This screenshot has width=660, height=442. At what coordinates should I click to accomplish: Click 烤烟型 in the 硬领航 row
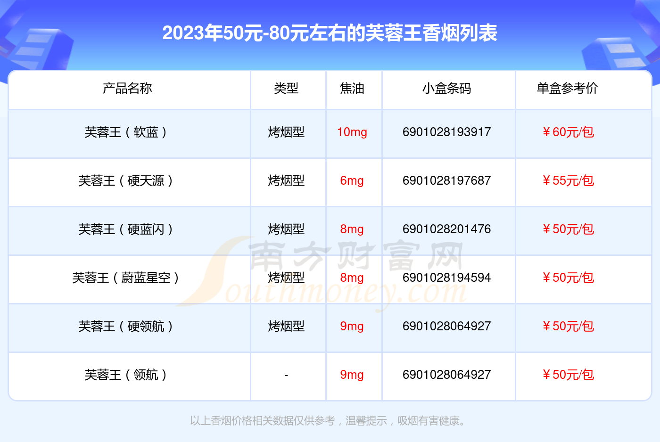[x=286, y=326]
